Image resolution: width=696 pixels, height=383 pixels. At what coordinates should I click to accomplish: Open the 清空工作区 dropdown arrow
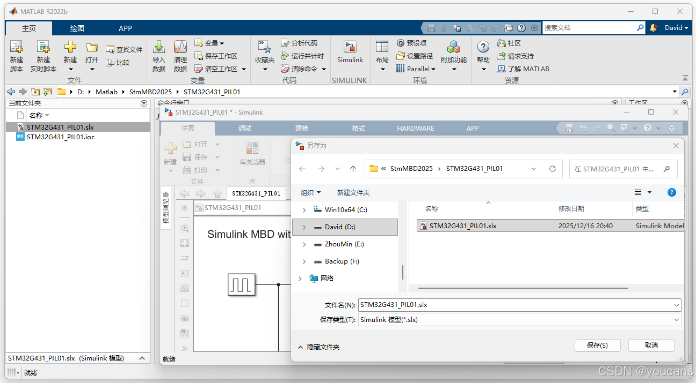click(x=243, y=69)
